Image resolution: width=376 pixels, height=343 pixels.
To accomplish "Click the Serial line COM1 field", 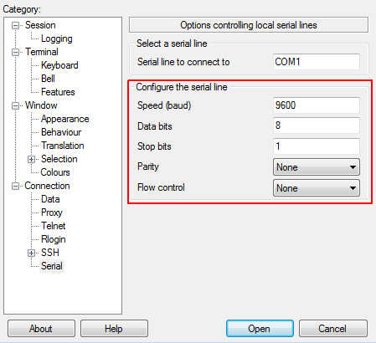I will click(317, 62).
